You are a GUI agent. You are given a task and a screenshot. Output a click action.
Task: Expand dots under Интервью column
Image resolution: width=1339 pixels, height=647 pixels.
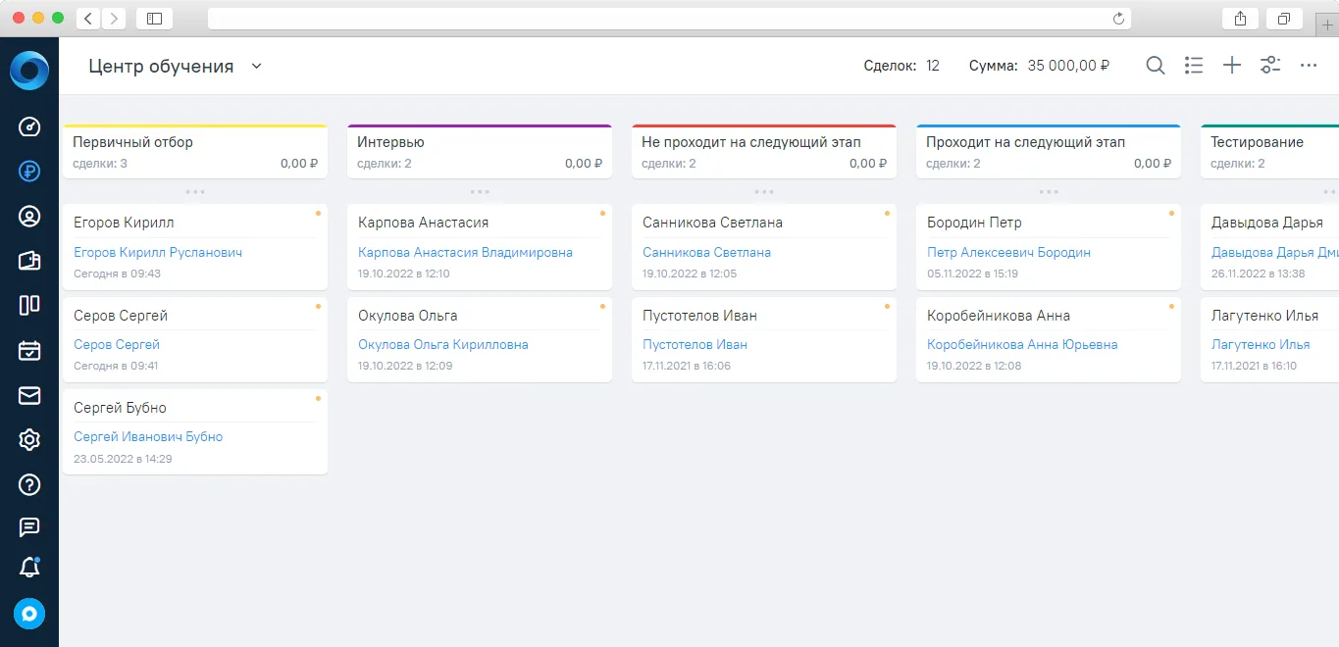pos(480,191)
